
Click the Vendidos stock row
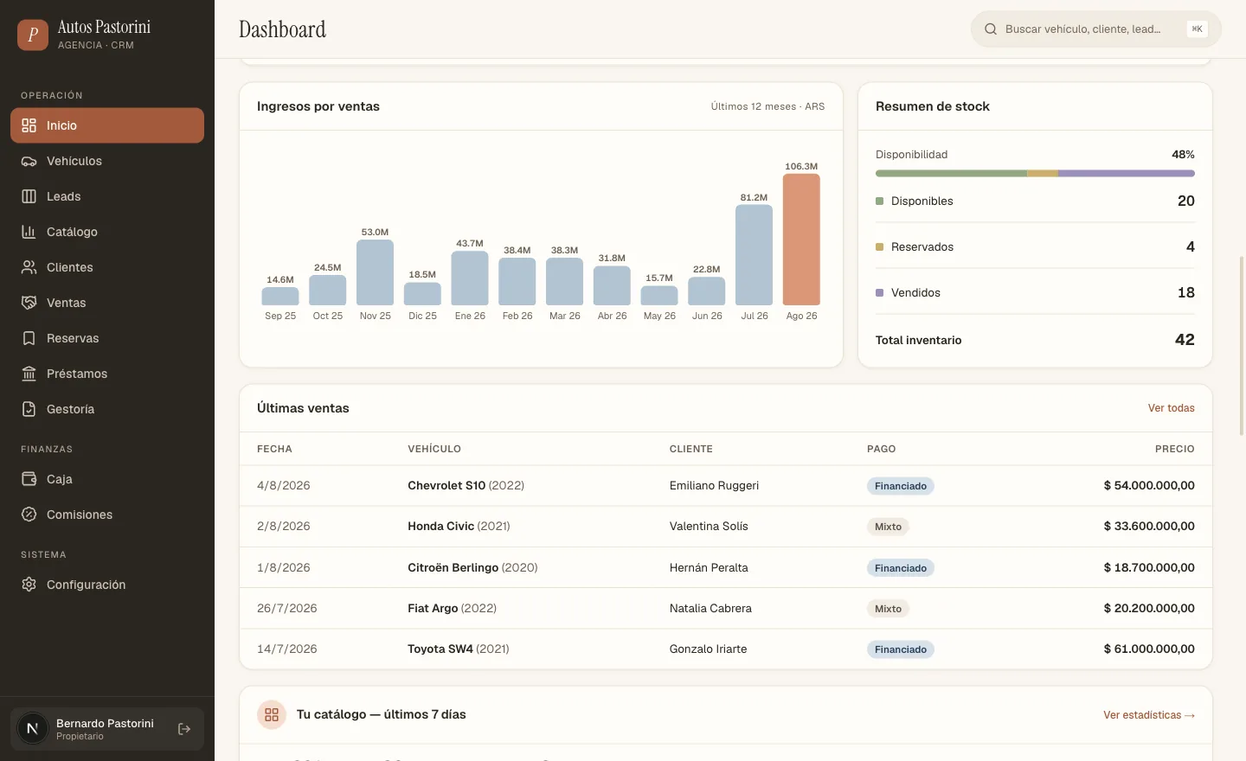coord(1035,292)
